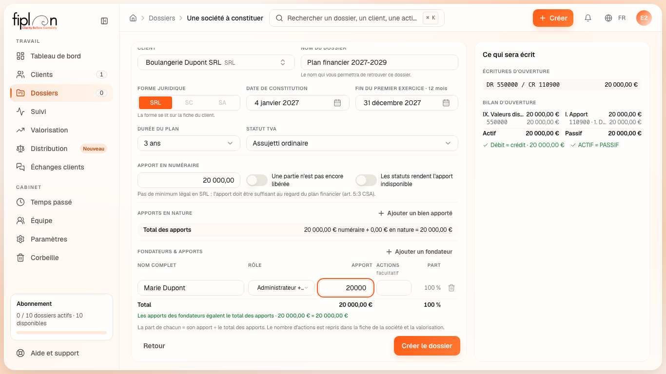Click the subscription usage progress bar

(61, 333)
